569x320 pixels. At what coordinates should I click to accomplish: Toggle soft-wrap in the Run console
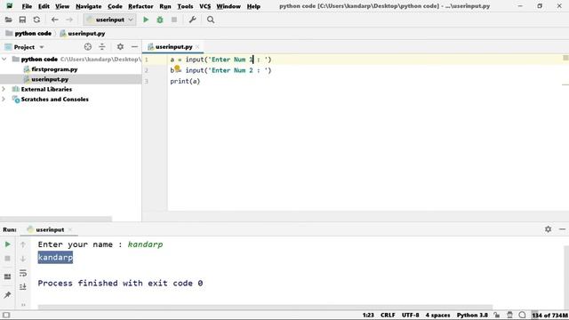pyautogui.click(x=23, y=273)
